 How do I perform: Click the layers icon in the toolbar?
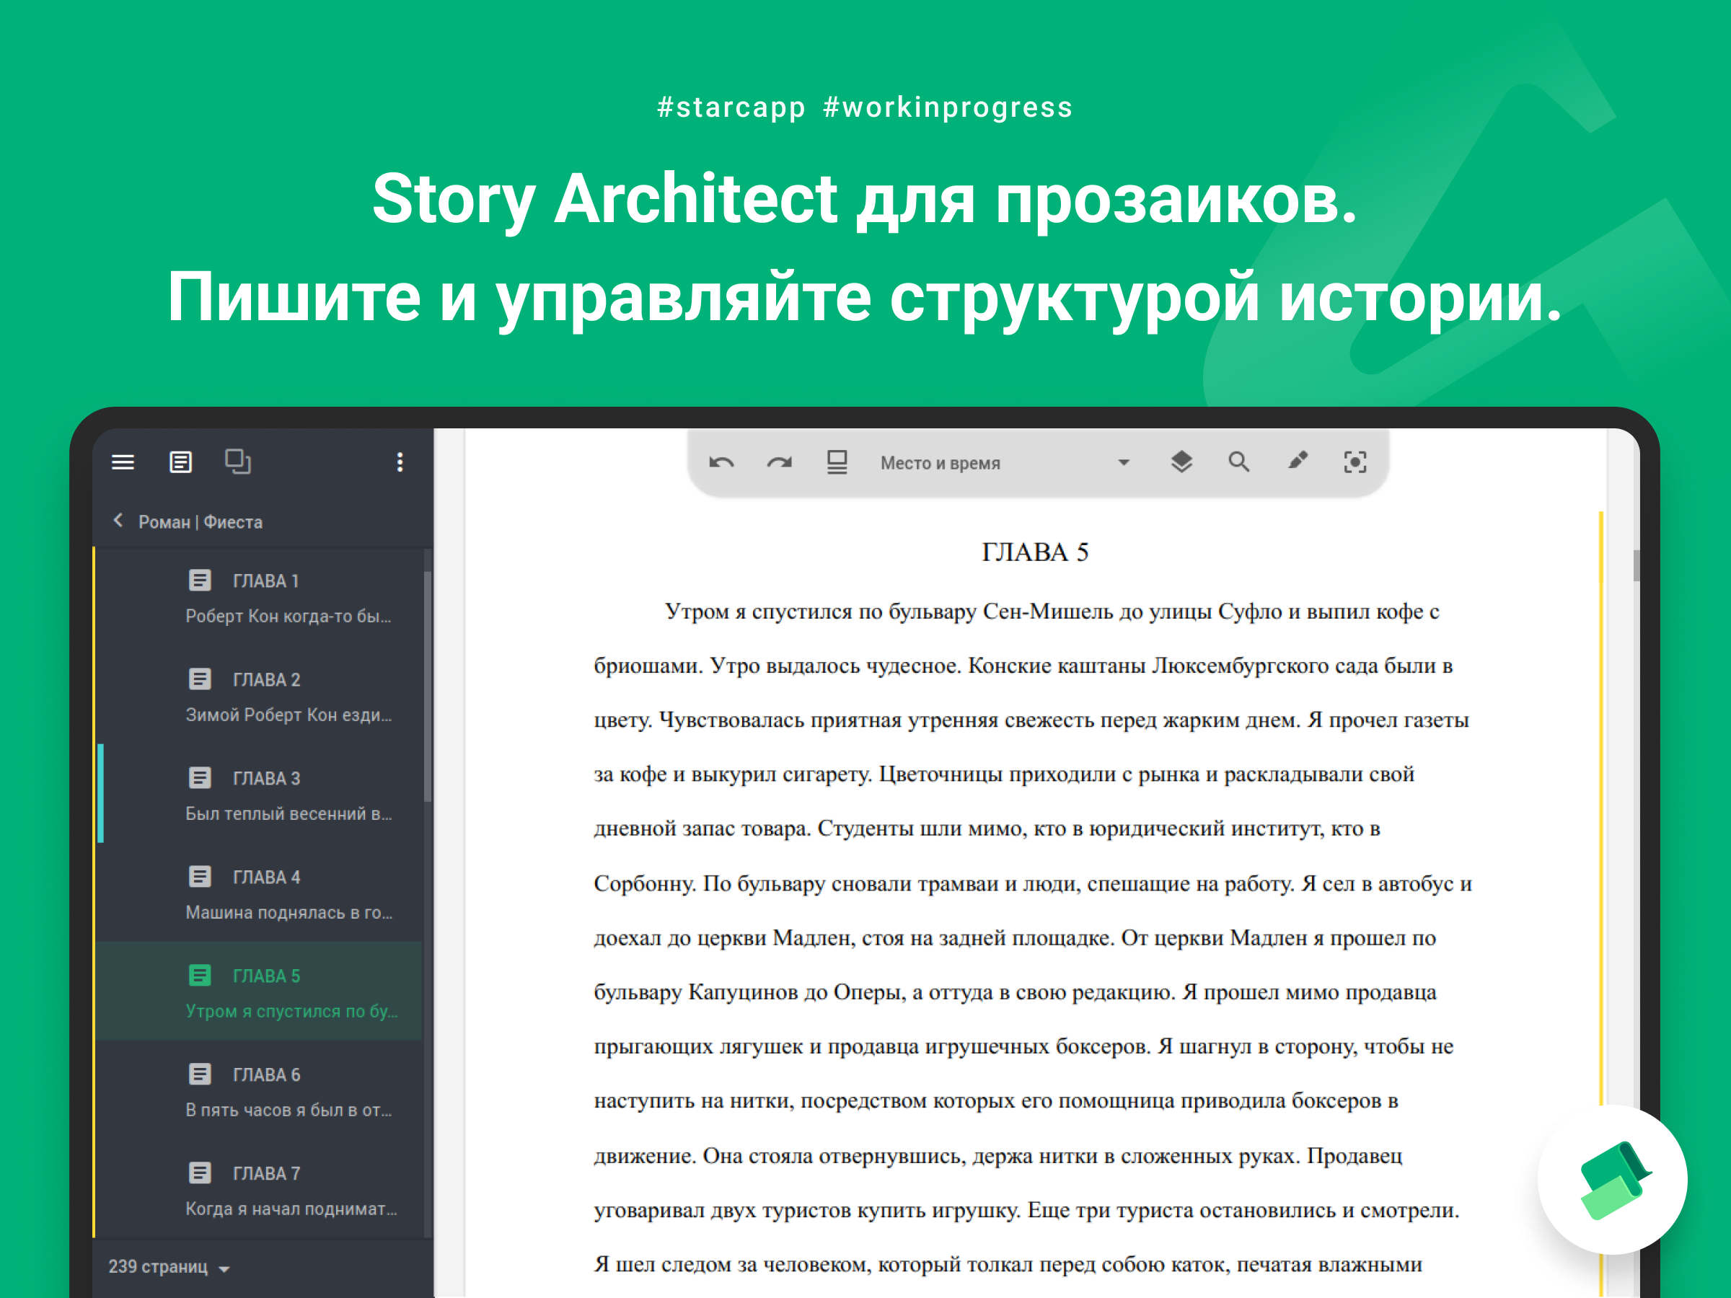(x=1181, y=462)
